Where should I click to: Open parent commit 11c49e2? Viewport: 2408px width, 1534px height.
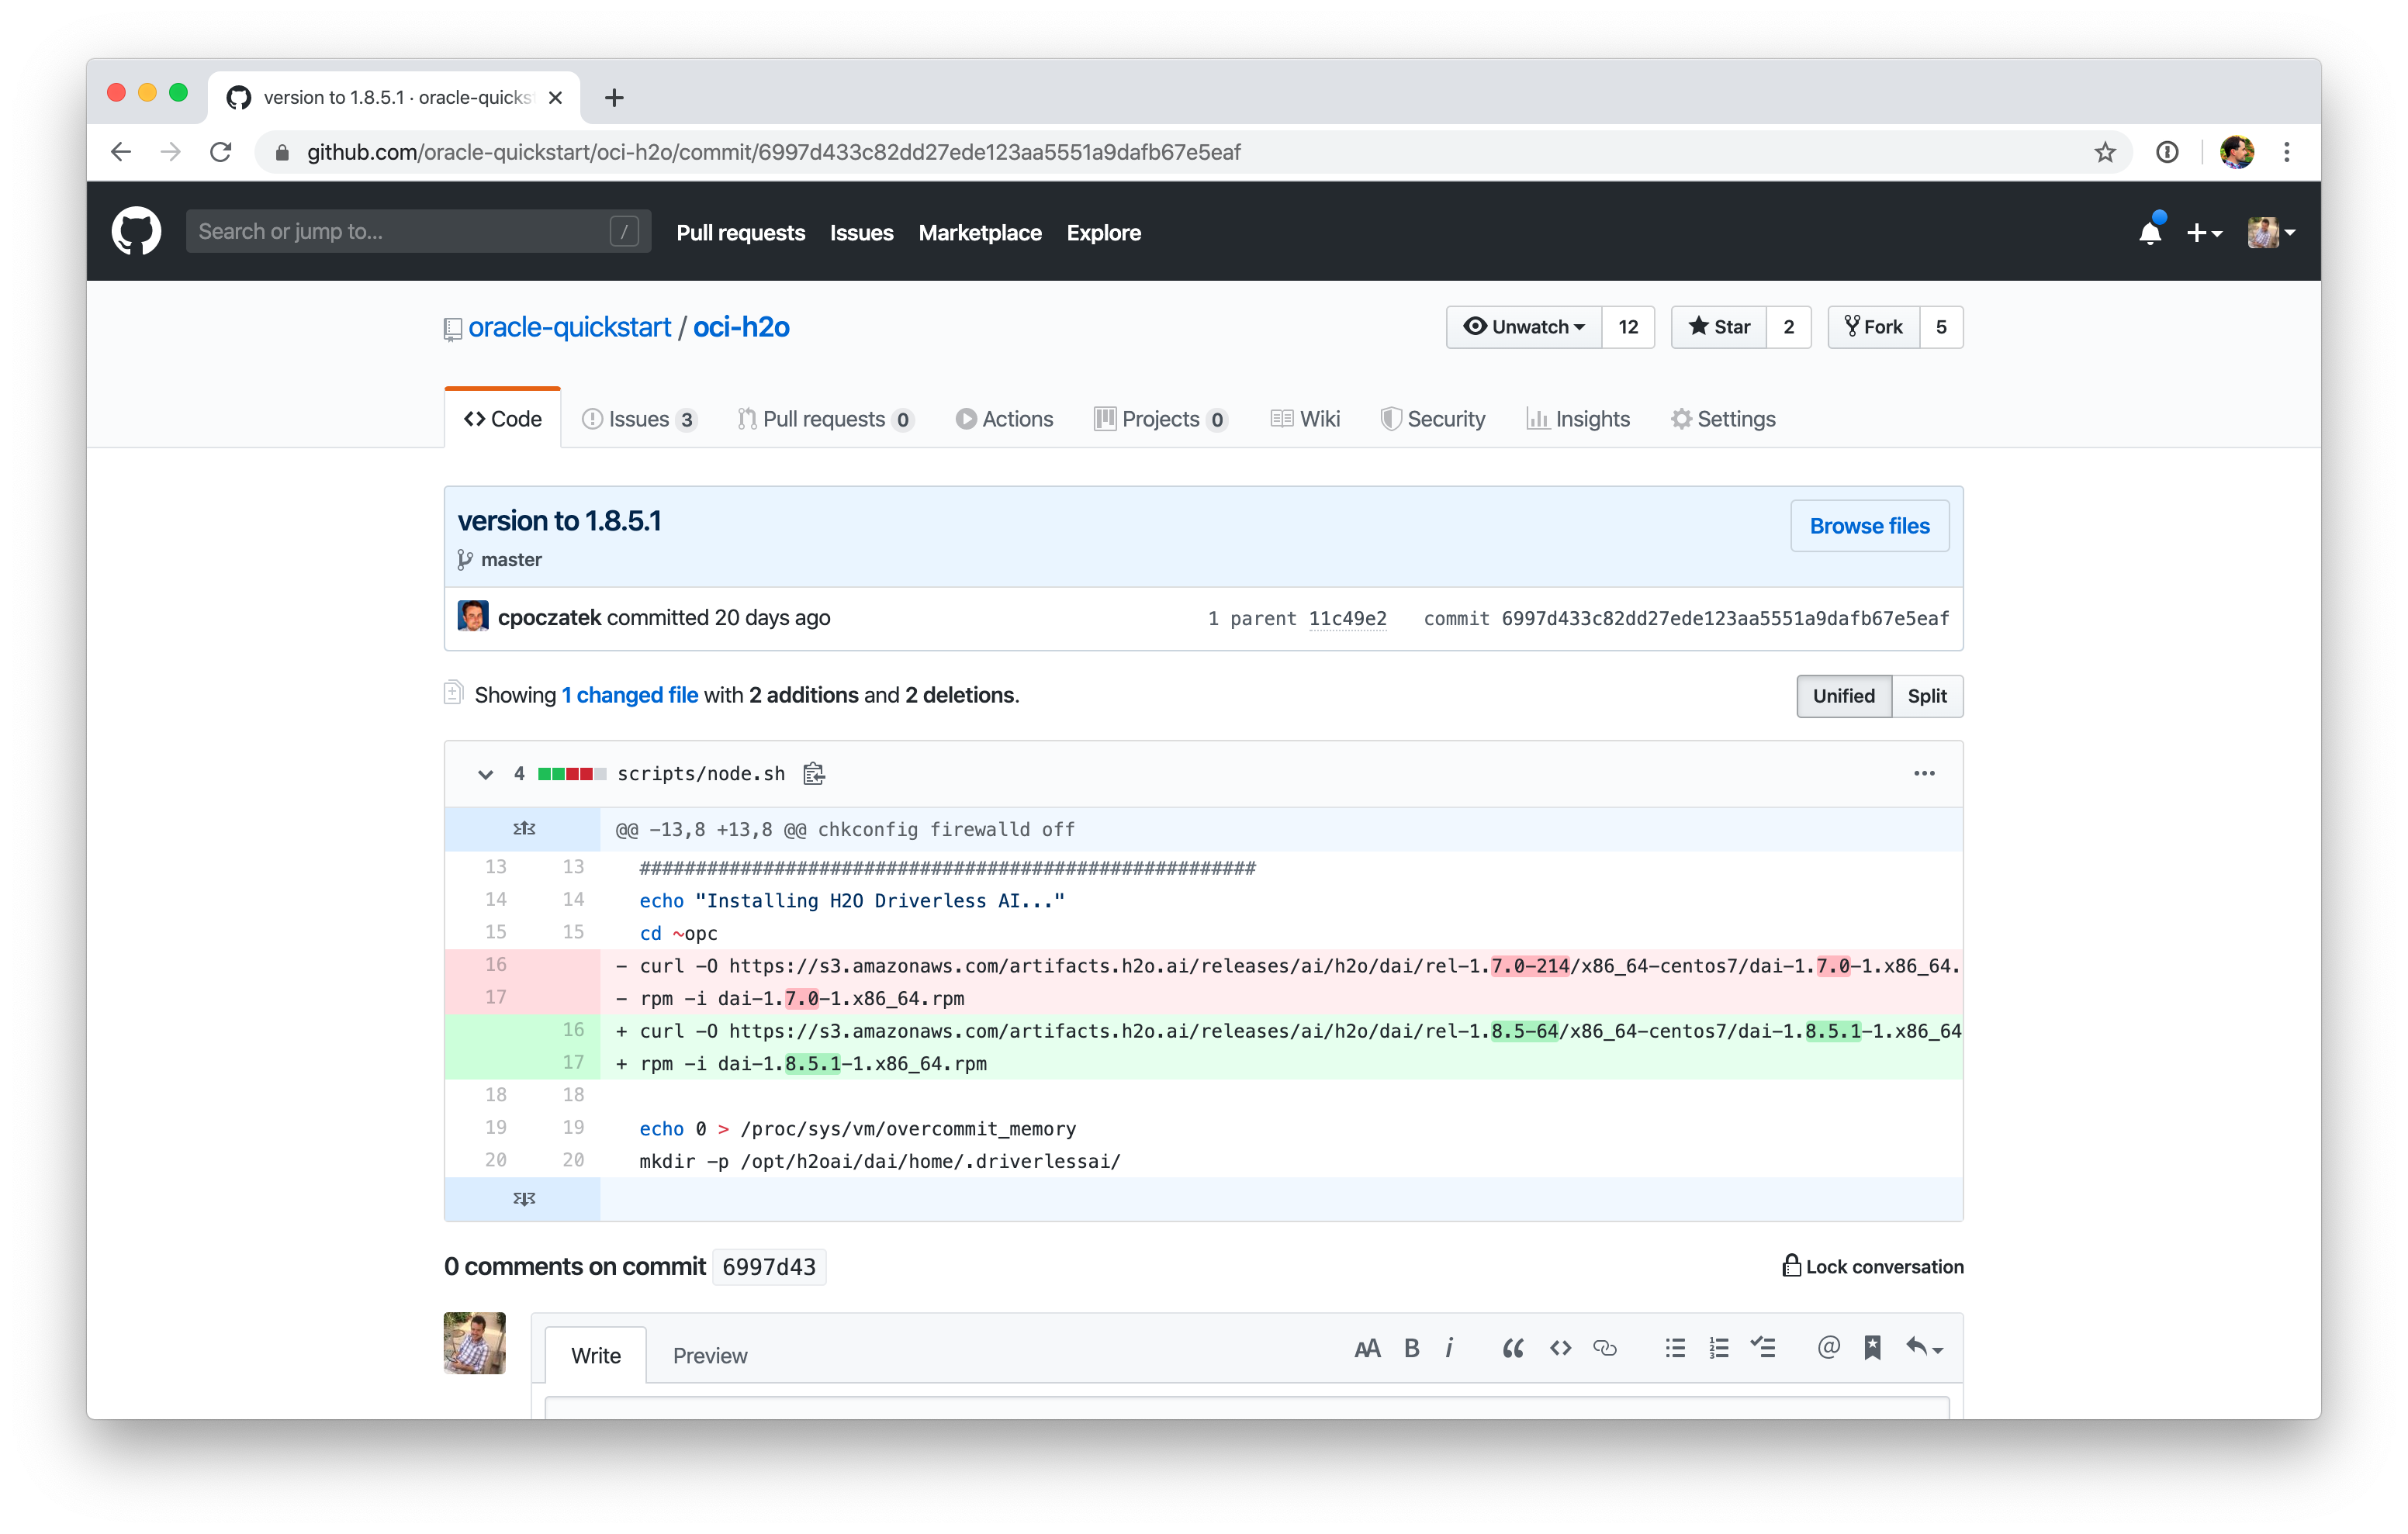coord(1348,618)
